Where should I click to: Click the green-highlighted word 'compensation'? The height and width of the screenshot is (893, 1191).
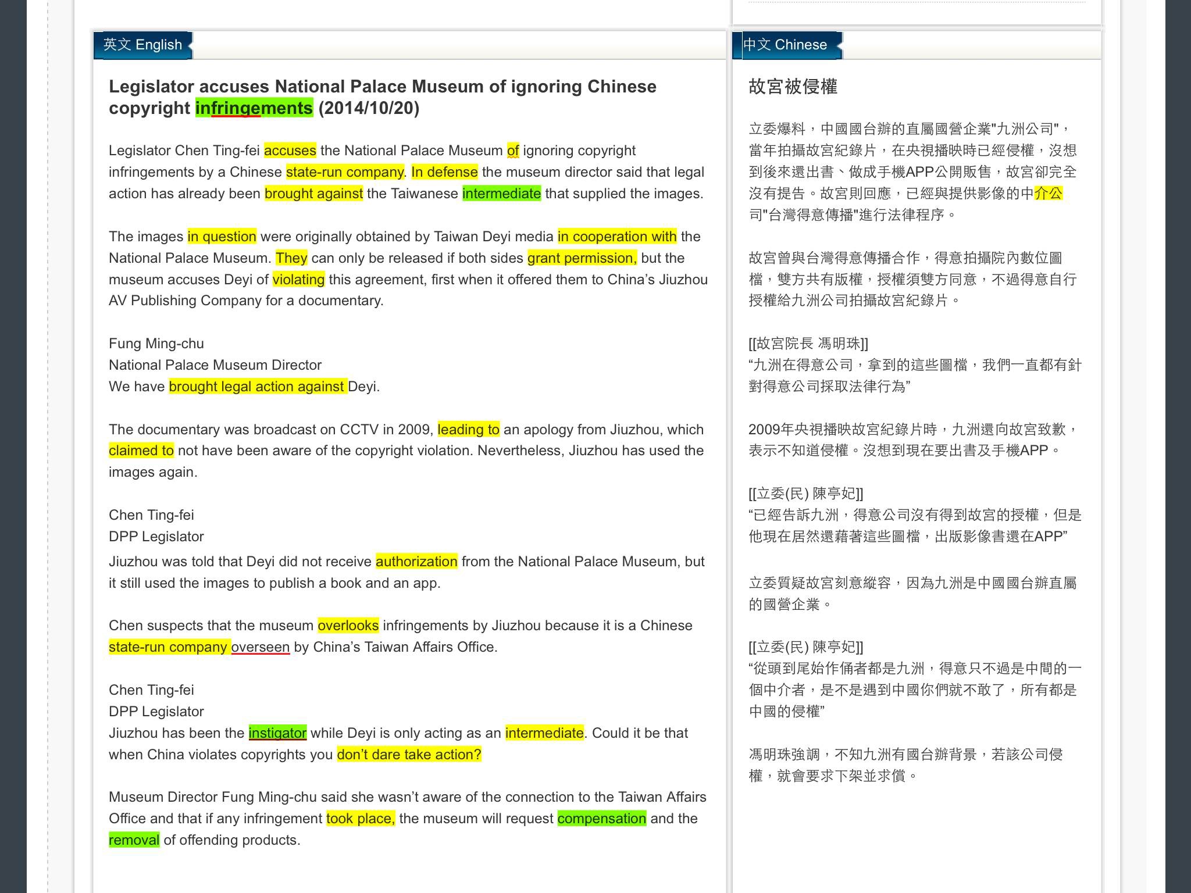602,819
